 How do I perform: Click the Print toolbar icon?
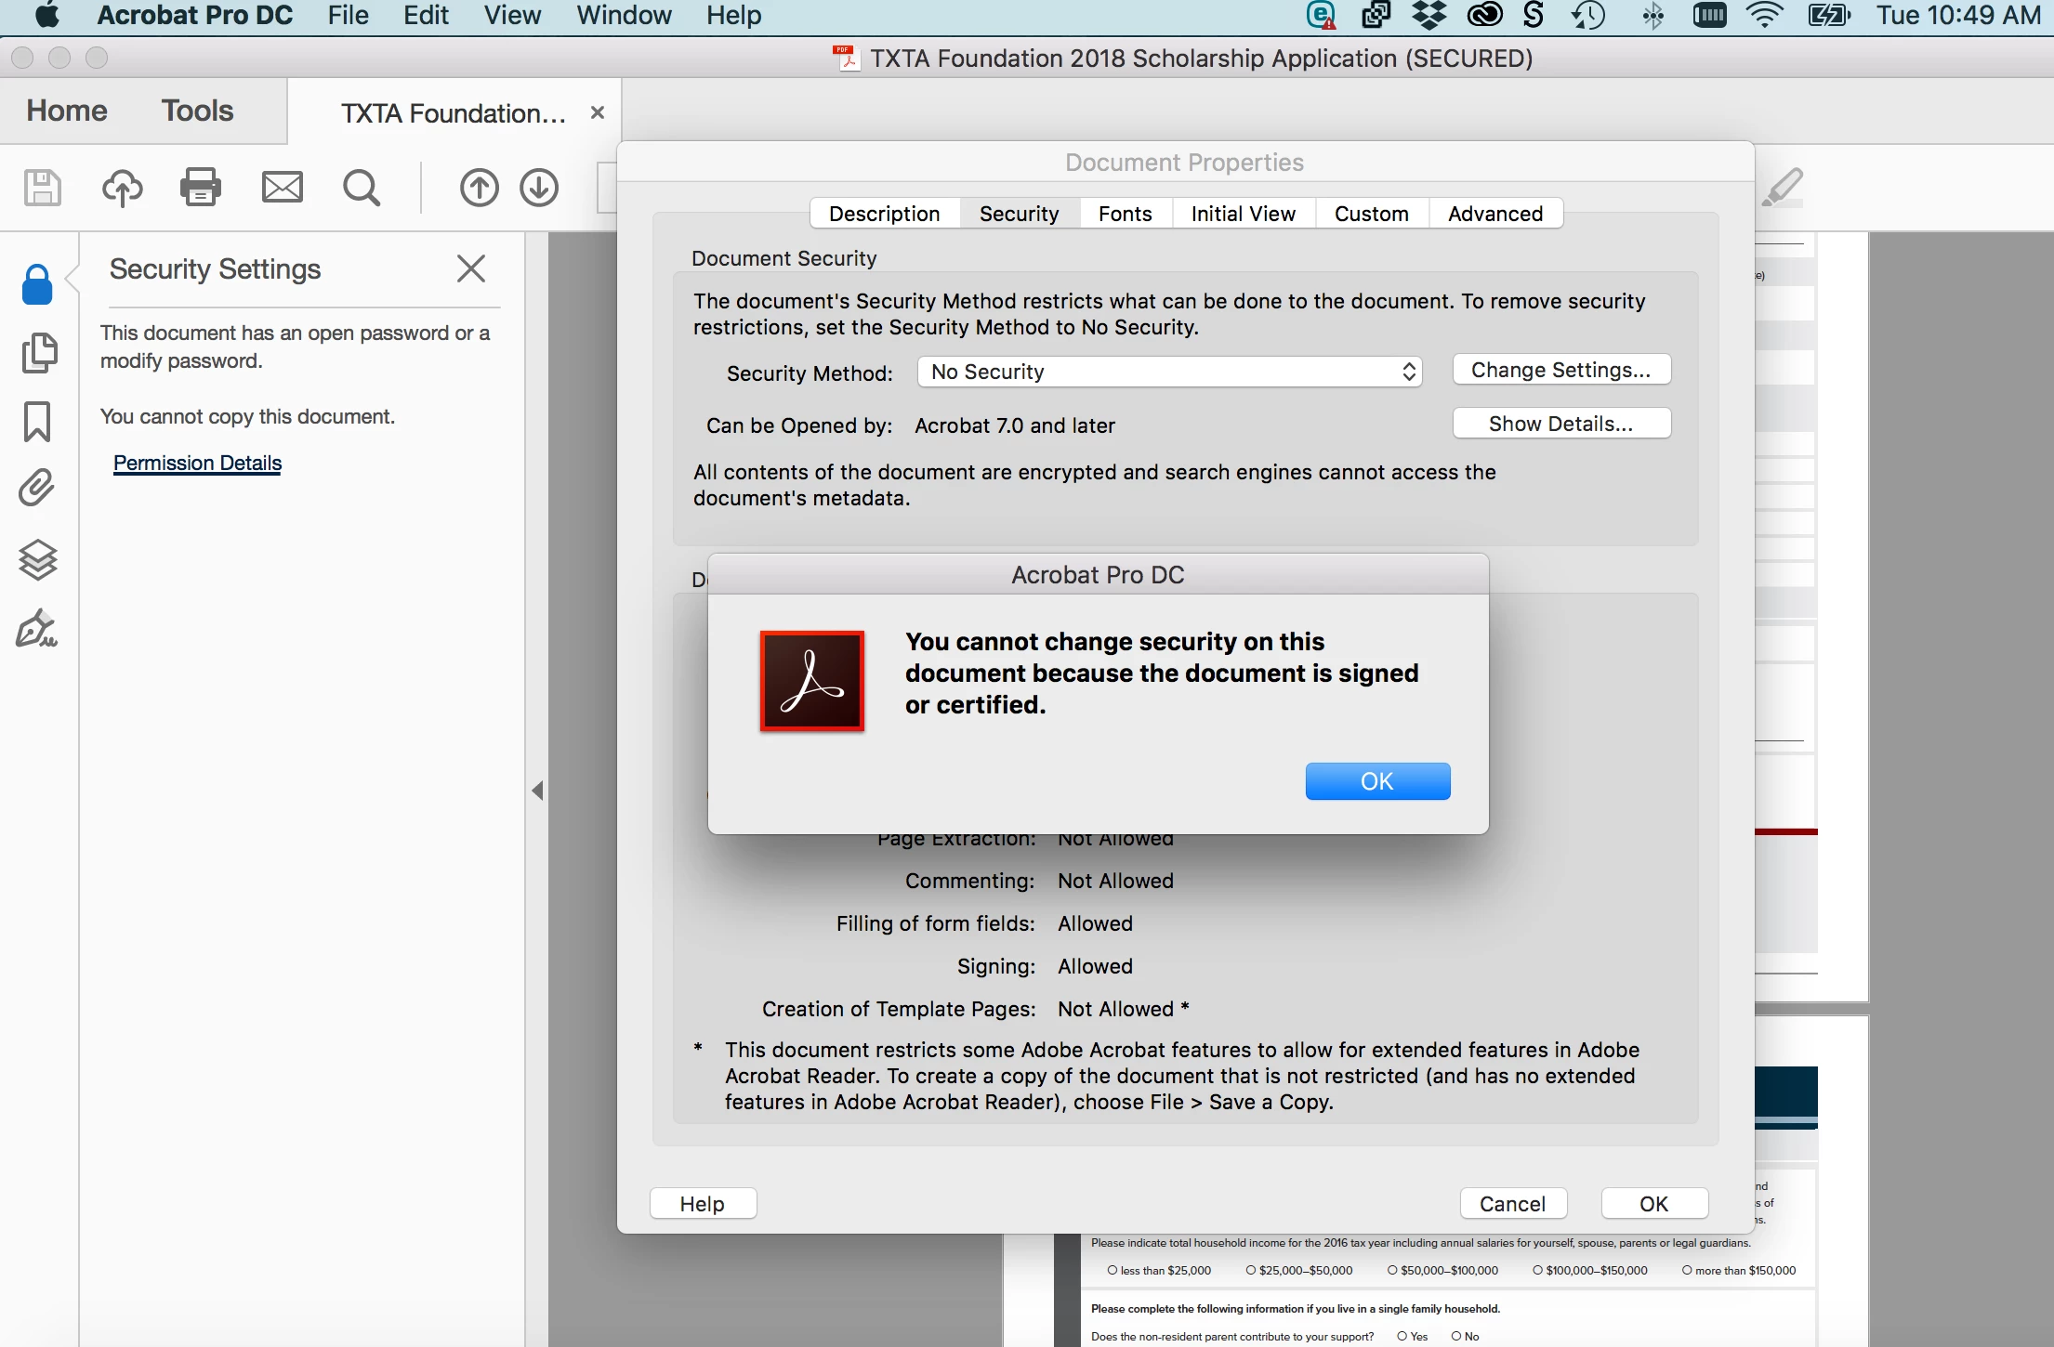tap(201, 188)
